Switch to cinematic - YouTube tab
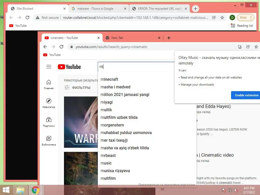 72,38
